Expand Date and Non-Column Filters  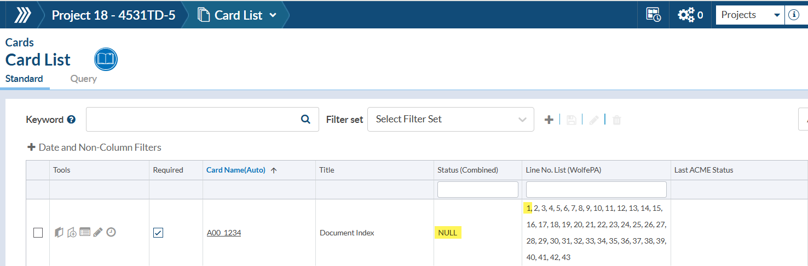click(94, 147)
